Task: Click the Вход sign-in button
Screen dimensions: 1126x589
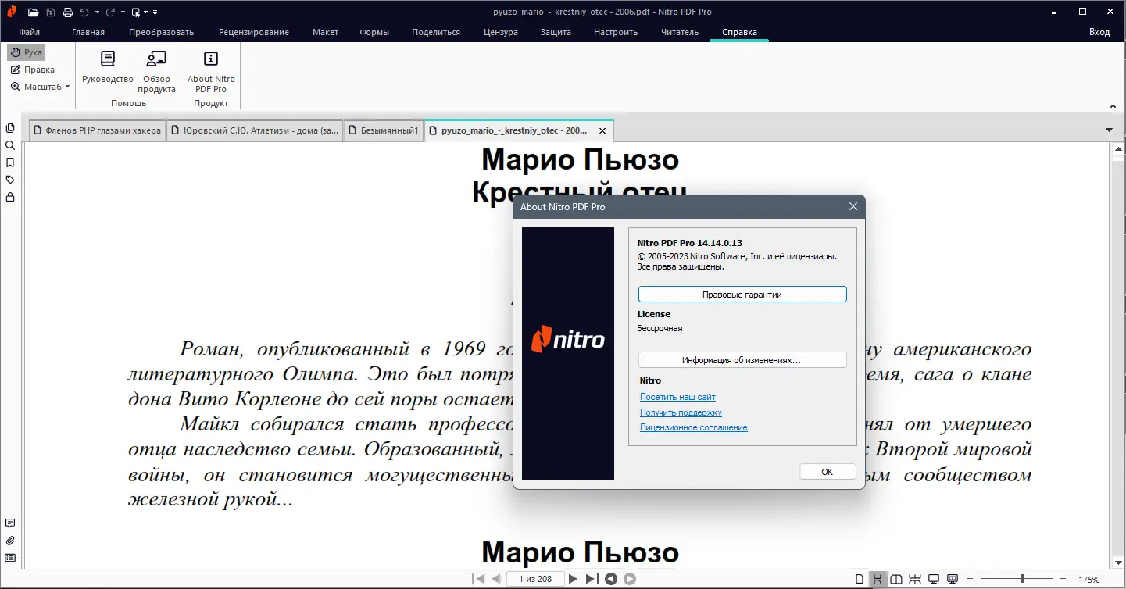Action: 1099,32
